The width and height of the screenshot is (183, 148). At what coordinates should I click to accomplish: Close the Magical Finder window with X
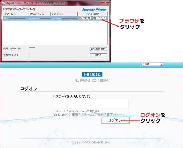click(x=105, y=2)
